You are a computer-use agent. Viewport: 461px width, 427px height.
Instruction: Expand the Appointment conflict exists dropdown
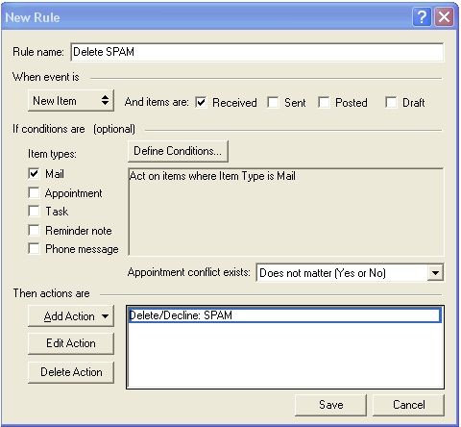point(435,273)
